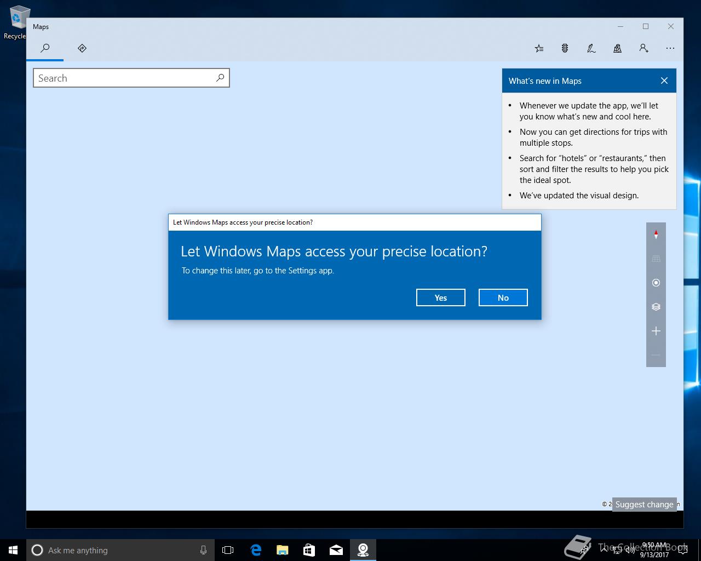The width and height of the screenshot is (701, 561).
Task: Open Saved places favorites icon
Action: click(539, 48)
